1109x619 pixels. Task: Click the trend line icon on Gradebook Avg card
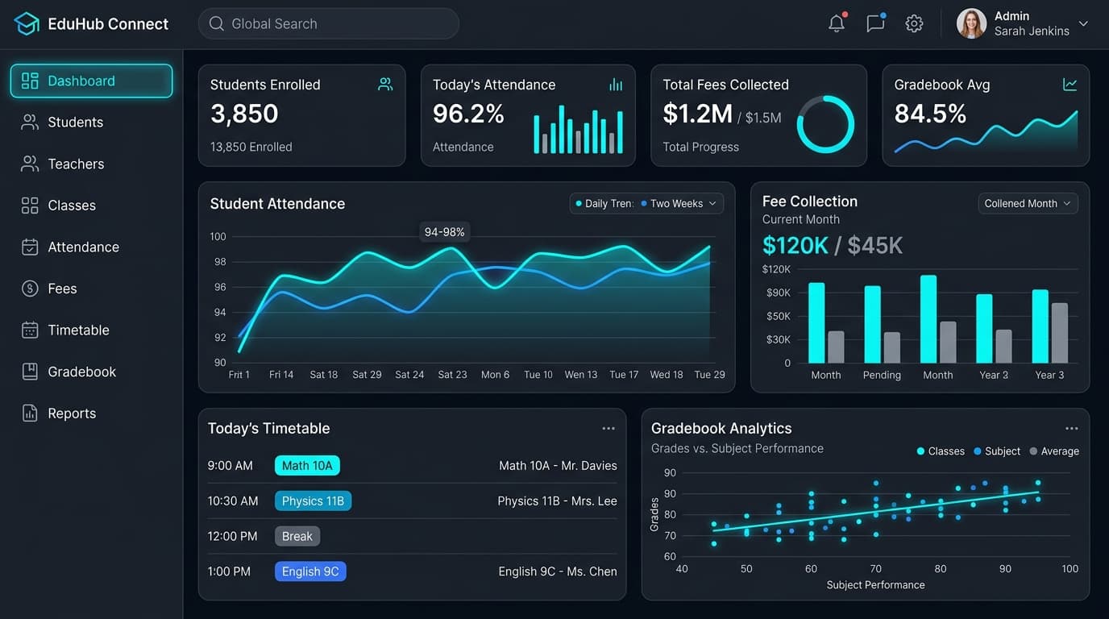point(1070,85)
